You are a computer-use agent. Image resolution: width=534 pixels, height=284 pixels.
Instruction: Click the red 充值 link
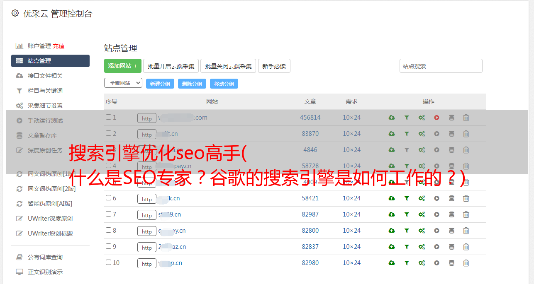tap(59, 46)
